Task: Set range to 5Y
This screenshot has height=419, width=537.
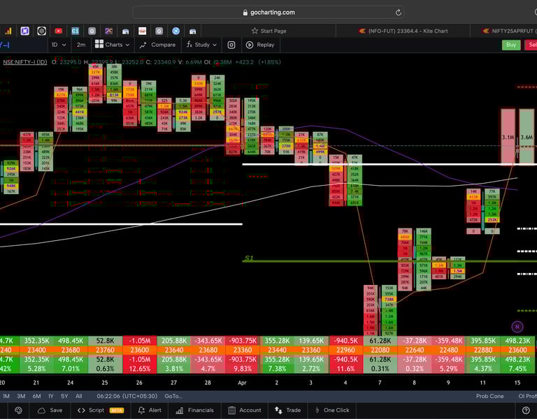Action: pos(64,396)
